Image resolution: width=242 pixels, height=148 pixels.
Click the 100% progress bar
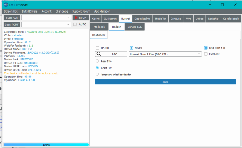click(x=46, y=144)
